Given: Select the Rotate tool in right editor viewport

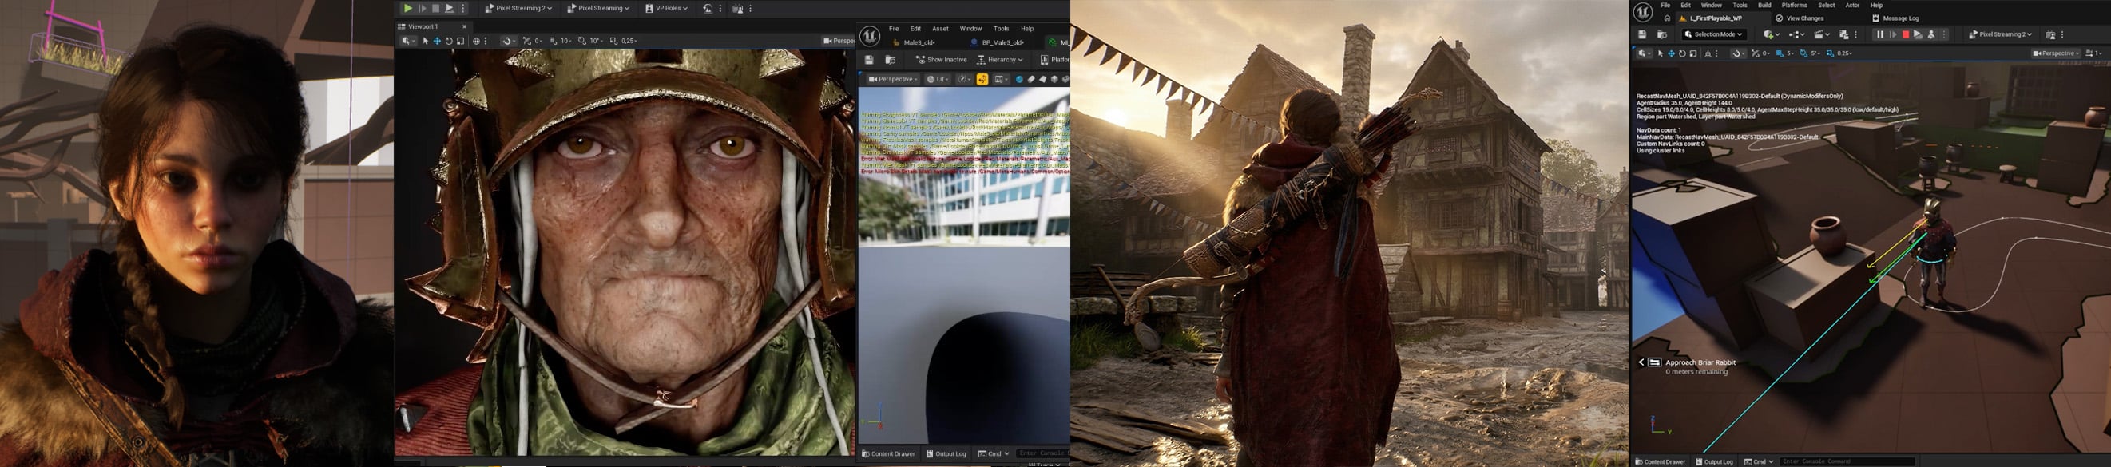Looking at the screenshot, I should (x=1682, y=54).
